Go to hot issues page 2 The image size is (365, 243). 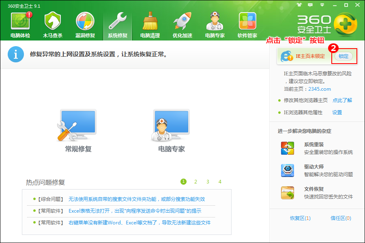pos(195,181)
